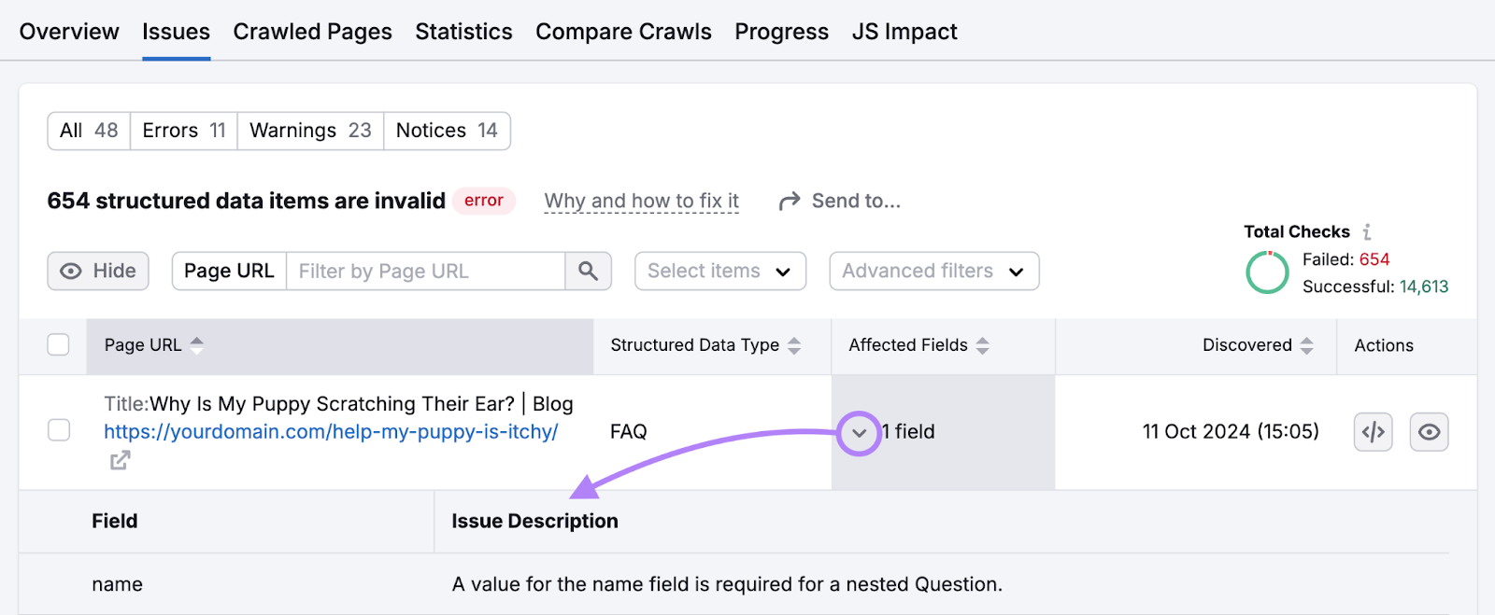Open the external link icon below the puppy article URL
1495x615 pixels.
[119, 459]
